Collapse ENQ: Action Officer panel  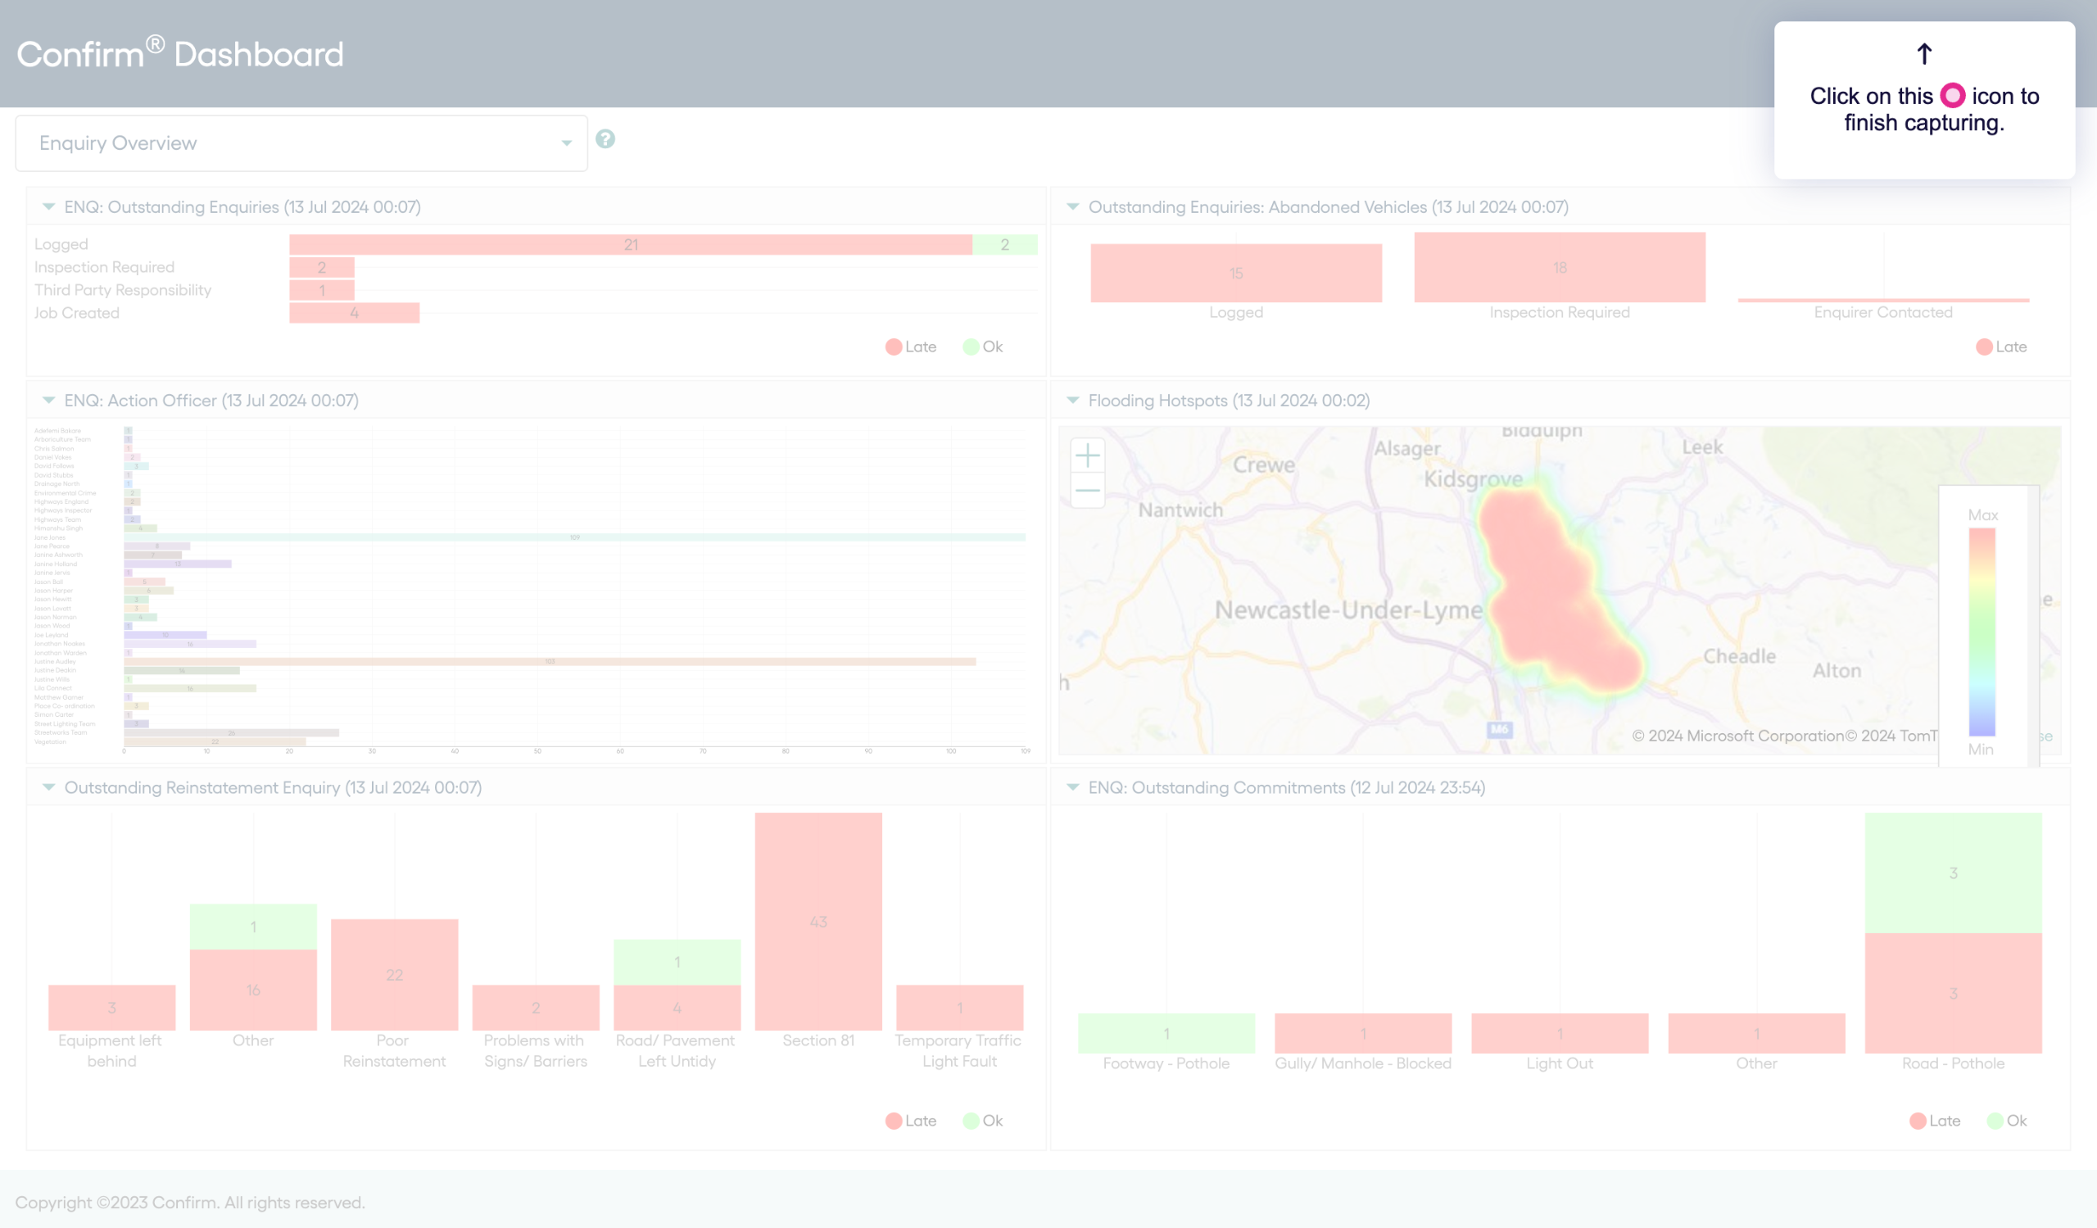(x=48, y=400)
